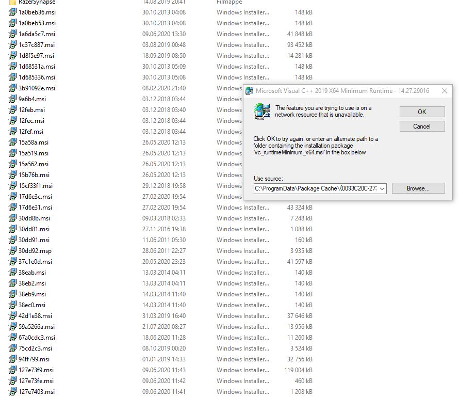Select the icon of 15a519.msi
The width and height of the screenshot is (459, 397).
pos(12,153)
